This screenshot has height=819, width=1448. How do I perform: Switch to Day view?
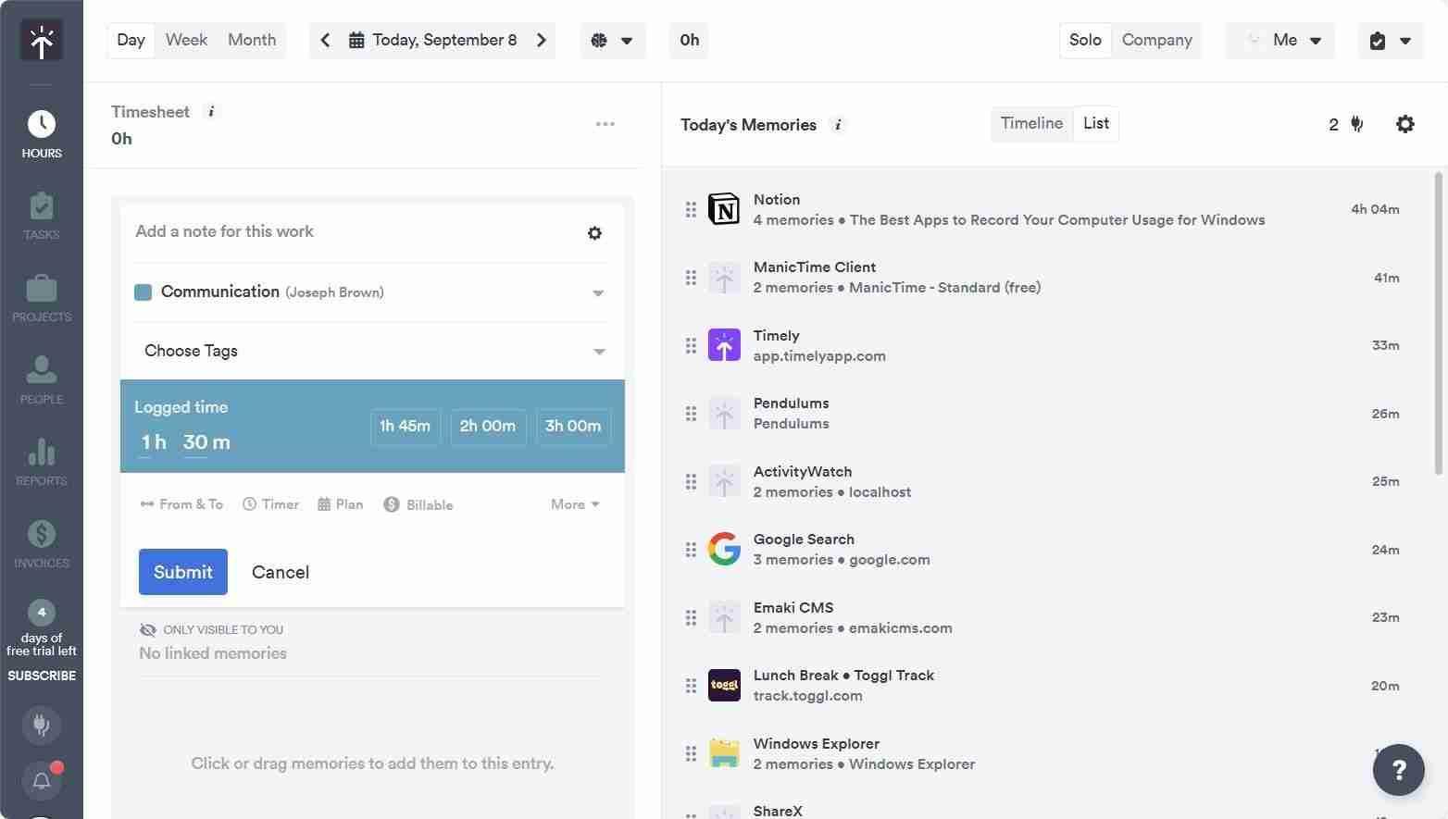click(x=131, y=40)
